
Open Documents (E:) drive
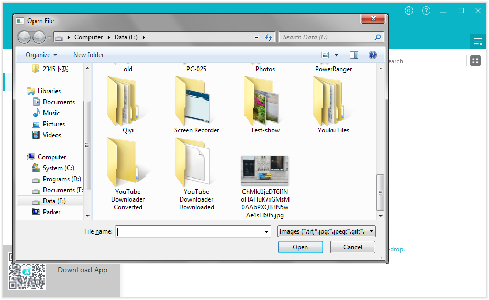click(x=58, y=190)
